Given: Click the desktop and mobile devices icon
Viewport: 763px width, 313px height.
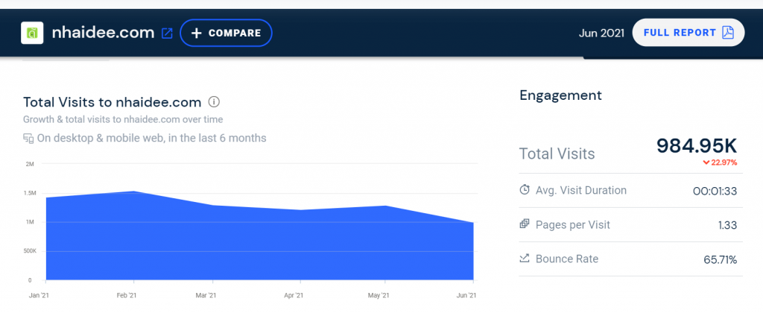Looking at the screenshot, I should pyautogui.click(x=28, y=139).
